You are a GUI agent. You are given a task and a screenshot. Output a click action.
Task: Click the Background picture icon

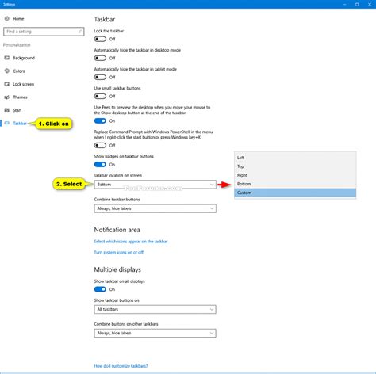coord(7,58)
